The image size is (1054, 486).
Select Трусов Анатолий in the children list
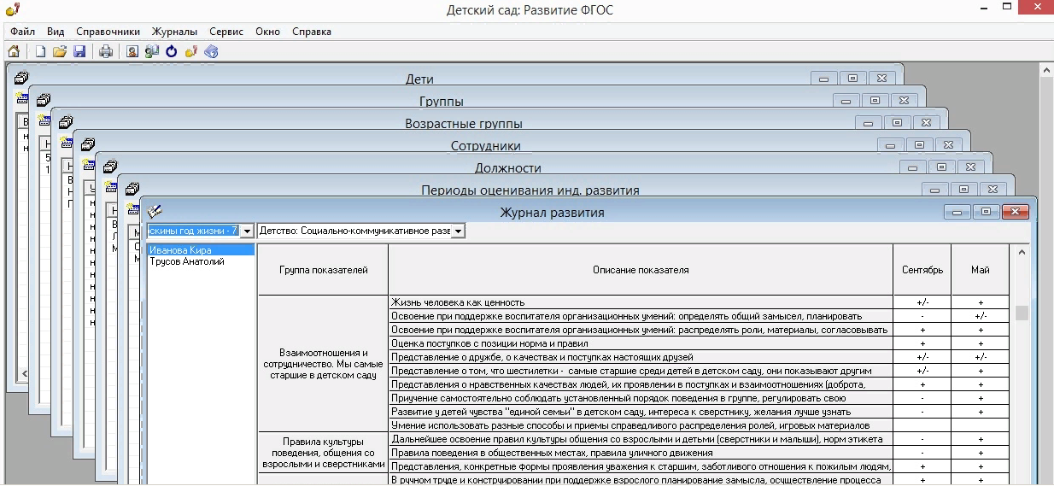pos(187,262)
